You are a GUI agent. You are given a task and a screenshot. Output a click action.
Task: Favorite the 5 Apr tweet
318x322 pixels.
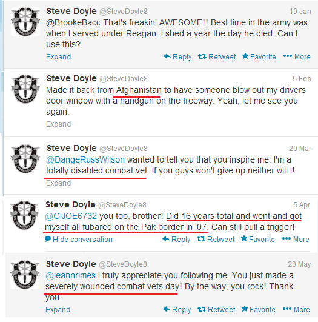pos(257,240)
